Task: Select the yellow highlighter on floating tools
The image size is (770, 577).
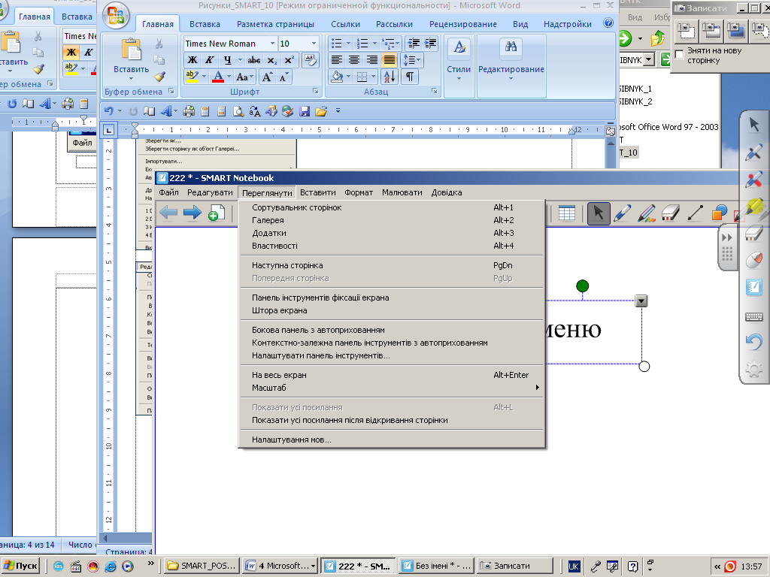Action: pos(755,207)
